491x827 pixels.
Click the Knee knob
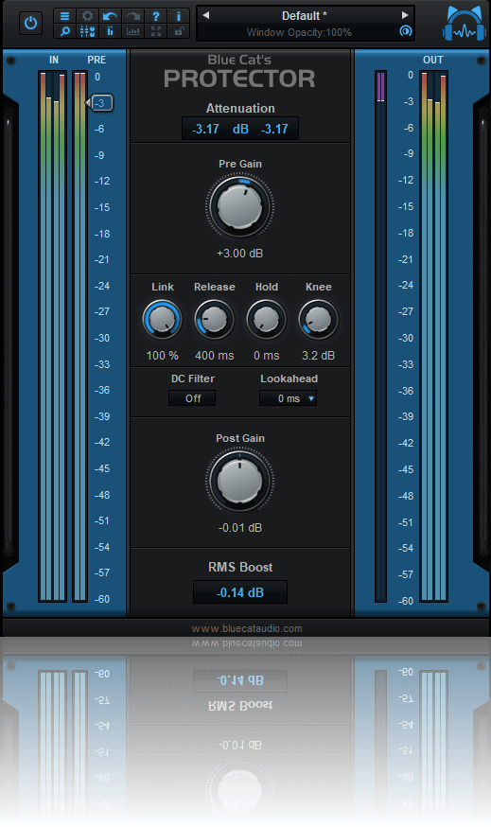(318, 319)
